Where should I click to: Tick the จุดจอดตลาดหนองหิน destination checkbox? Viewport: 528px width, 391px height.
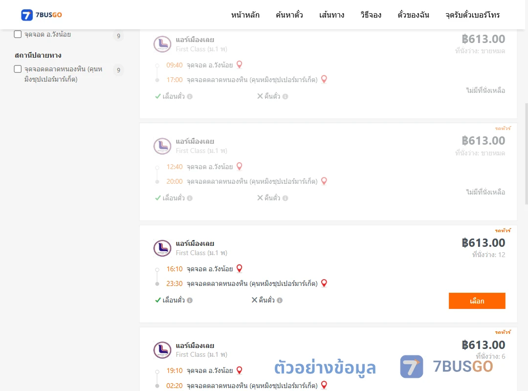point(18,69)
